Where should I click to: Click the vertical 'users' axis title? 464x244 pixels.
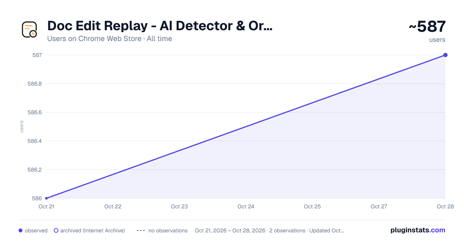pos(22,127)
